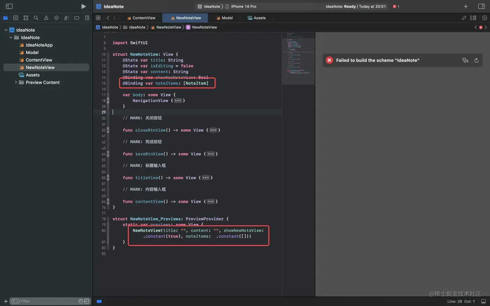Screen dimensions: 490x306
Task: Toggle recent files filter
Action: [81, 301]
